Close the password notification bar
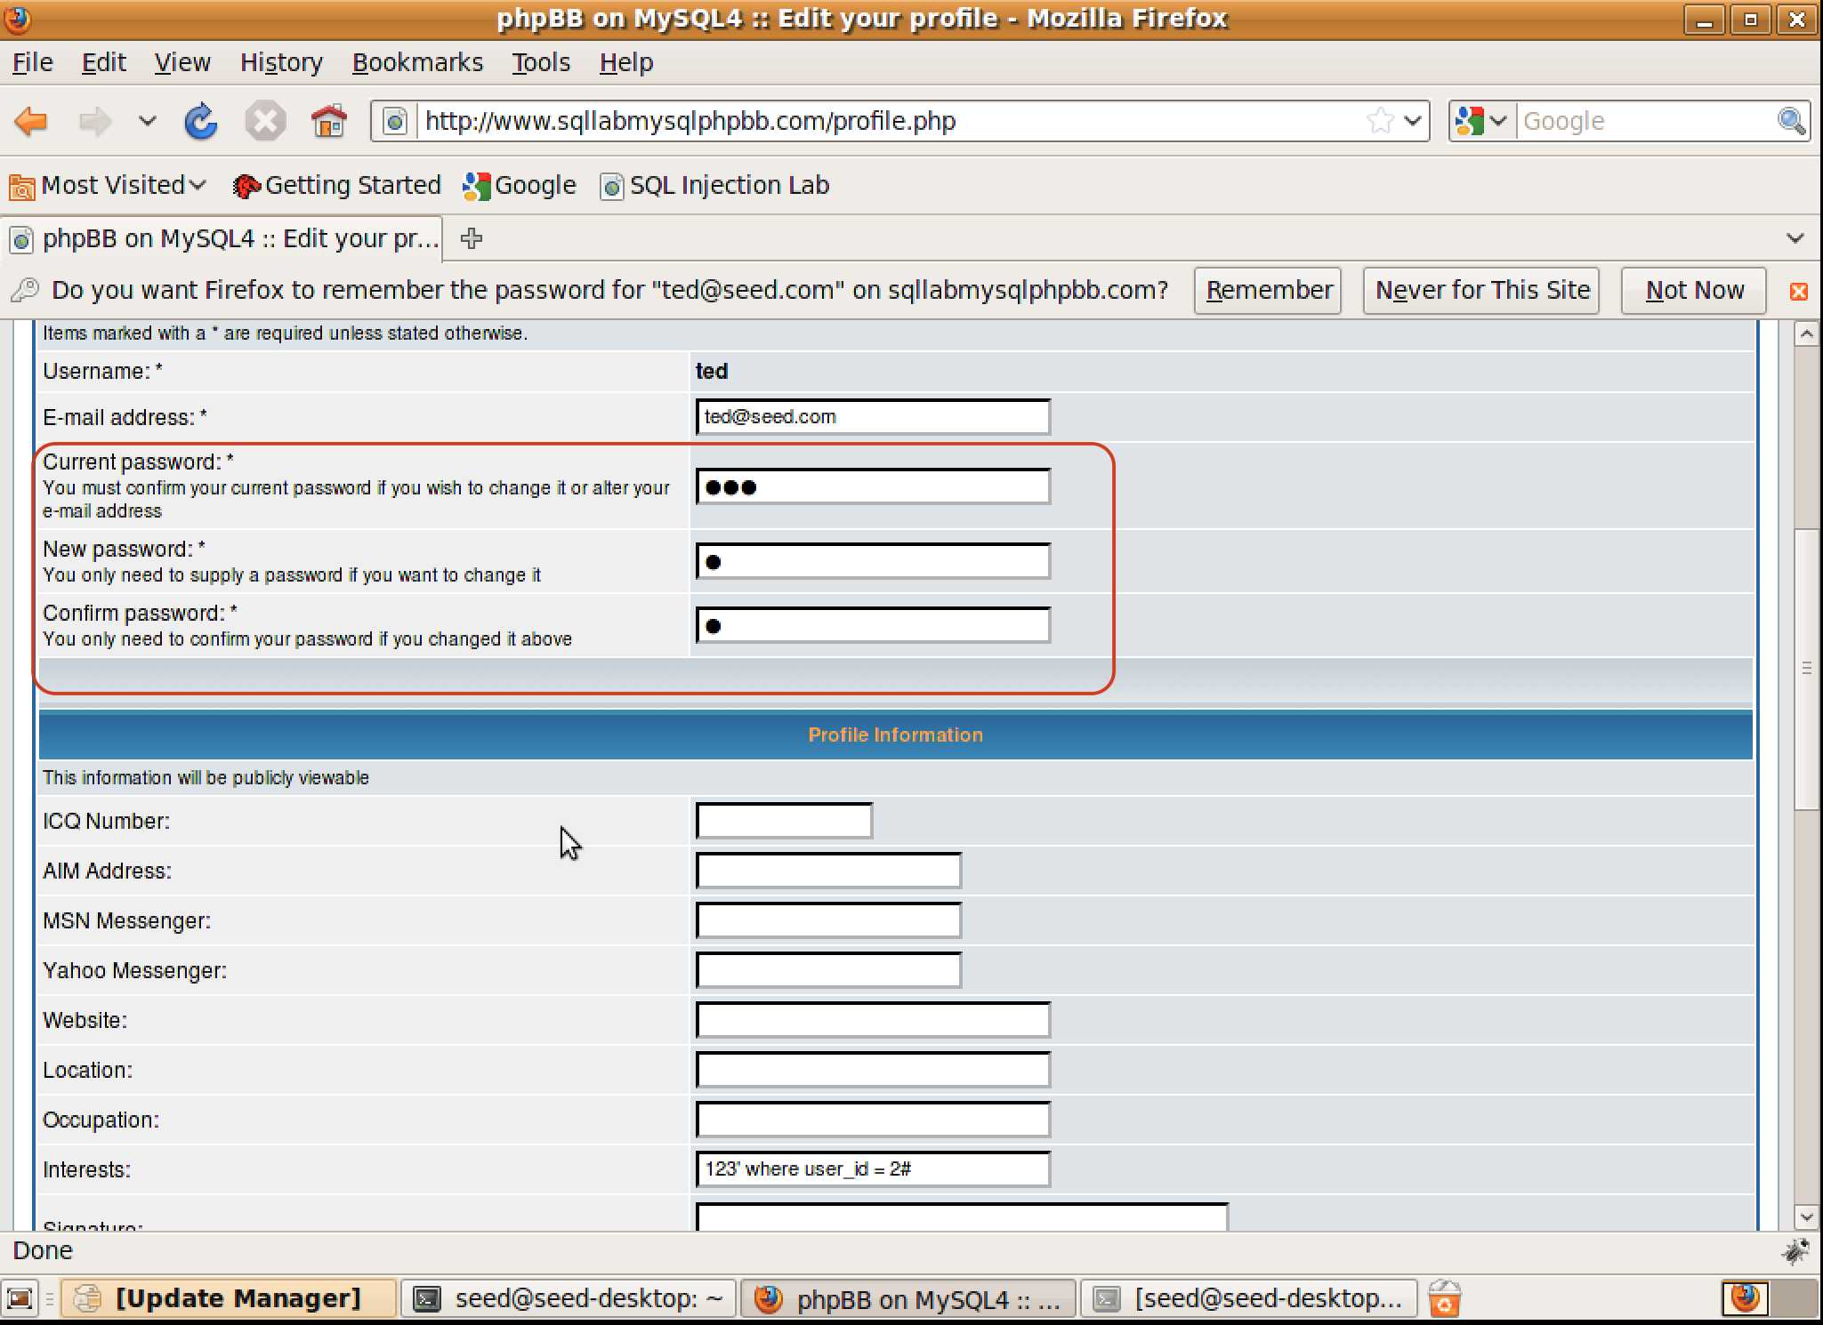This screenshot has width=1823, height=1325. (x=1798, y=292)
